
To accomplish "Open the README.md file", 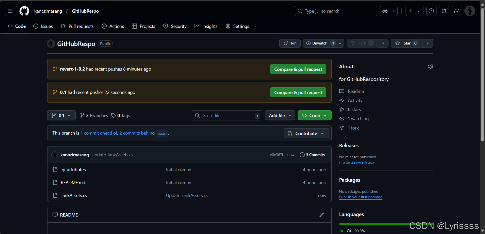I will pyautogui.click(x=73, y=183).
